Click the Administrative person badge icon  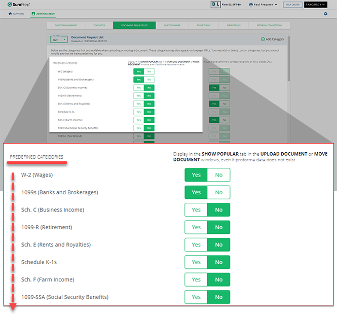(x=33, y=14)
